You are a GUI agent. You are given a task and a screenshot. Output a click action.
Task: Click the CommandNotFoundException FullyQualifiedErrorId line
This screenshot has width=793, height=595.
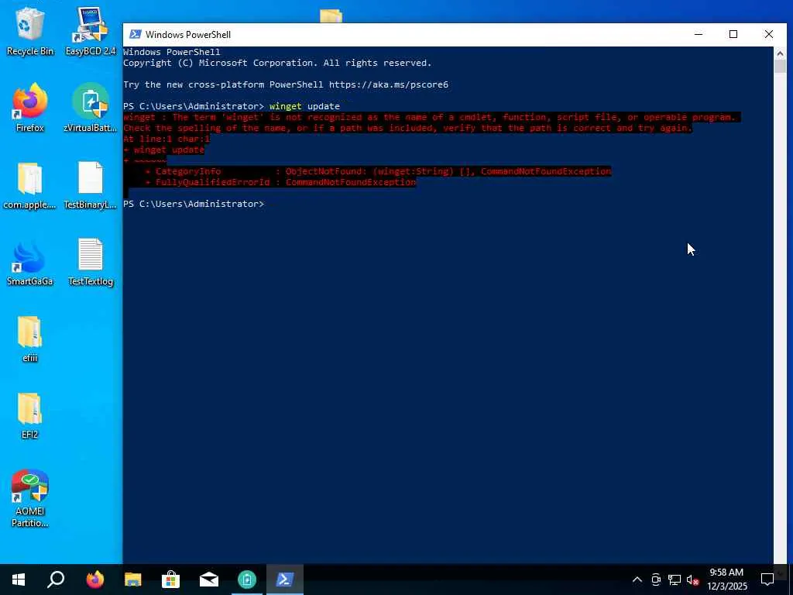point(280,182)
